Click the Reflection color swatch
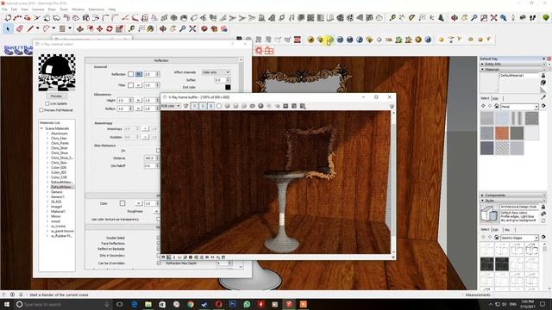 point(130,74)
